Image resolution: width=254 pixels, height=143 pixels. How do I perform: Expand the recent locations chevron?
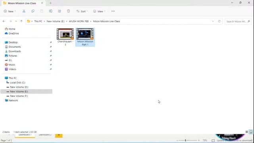(x=16, y=21)
